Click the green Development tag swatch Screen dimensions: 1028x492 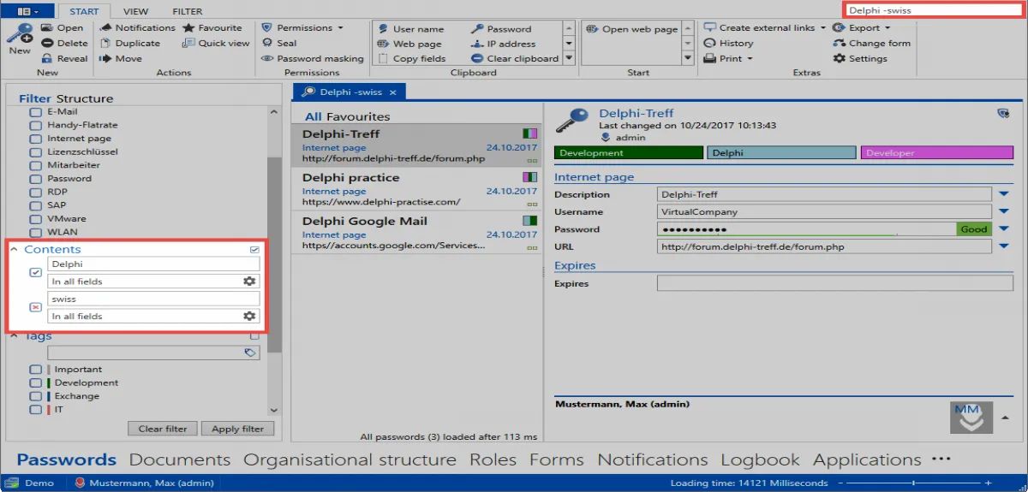(x=628, y=153)
